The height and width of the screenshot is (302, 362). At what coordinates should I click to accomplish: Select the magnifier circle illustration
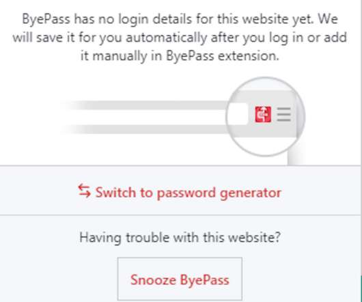click(x=265, y=117)
